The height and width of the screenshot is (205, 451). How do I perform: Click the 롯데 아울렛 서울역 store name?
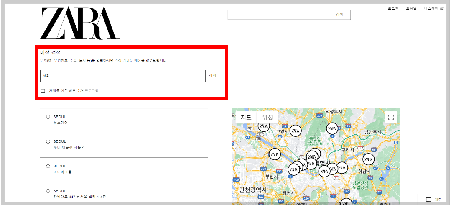69,147
